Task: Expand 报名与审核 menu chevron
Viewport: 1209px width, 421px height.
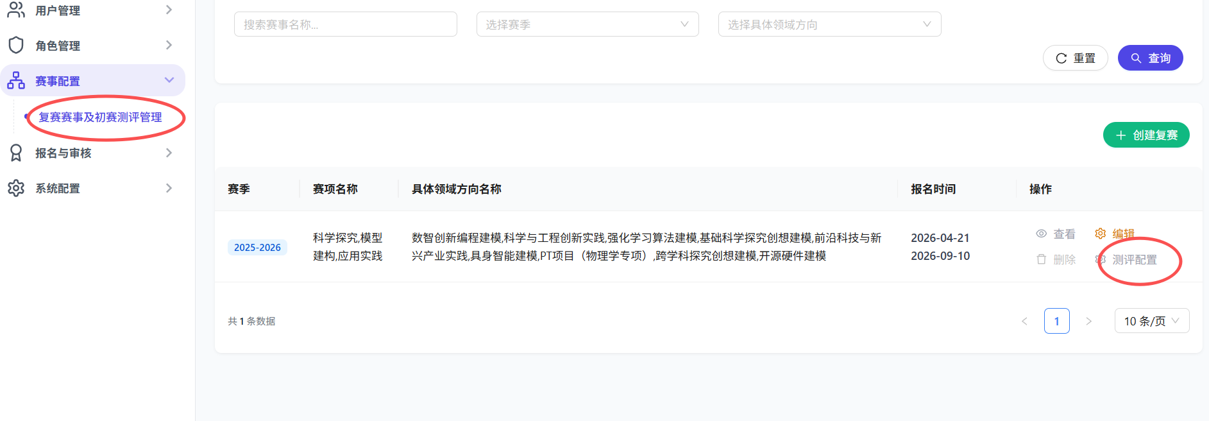Action: coord(169,153)
